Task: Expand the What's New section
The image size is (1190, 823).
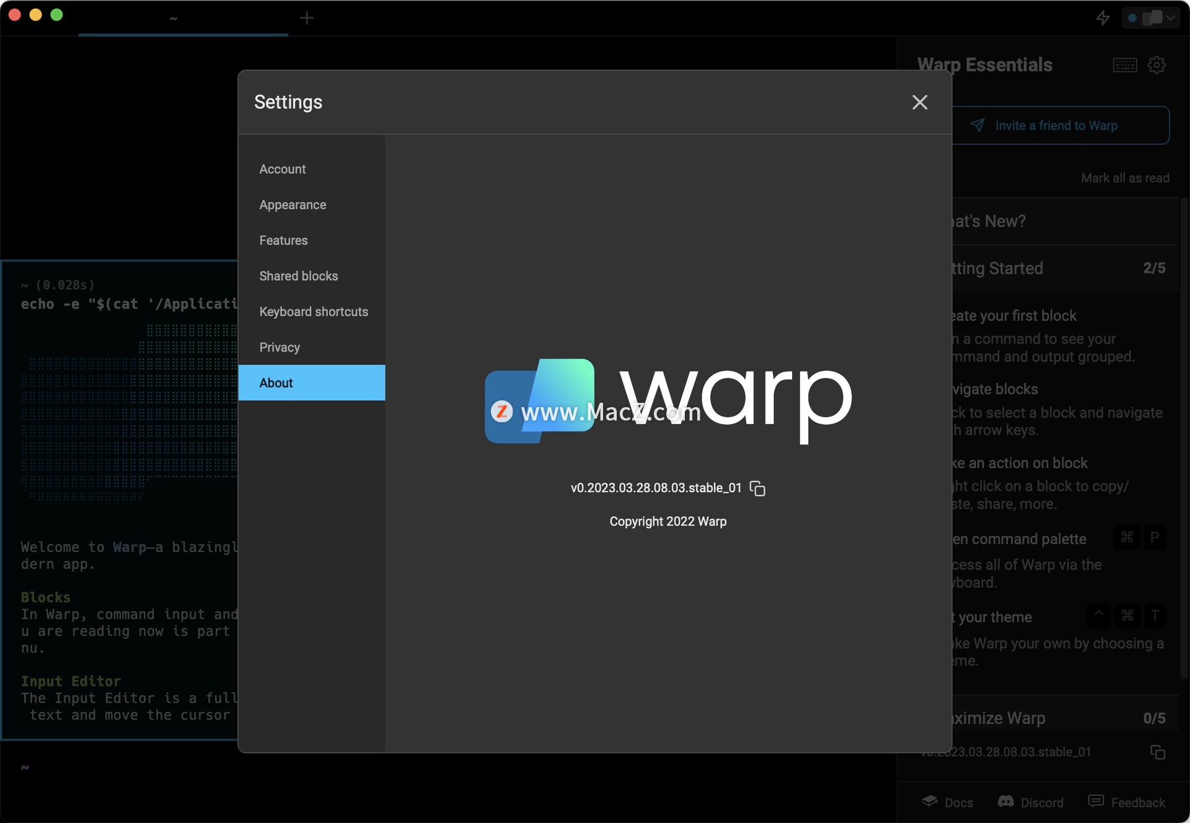Action: coord(1065,221)
